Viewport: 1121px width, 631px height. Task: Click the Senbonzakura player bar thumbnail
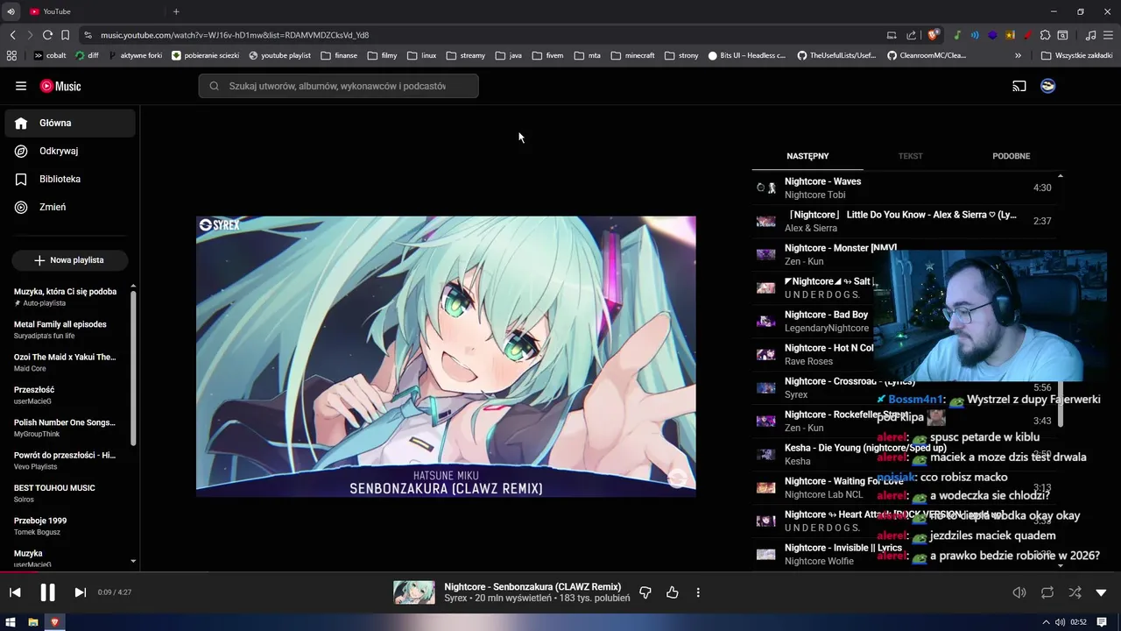point(414,592)
